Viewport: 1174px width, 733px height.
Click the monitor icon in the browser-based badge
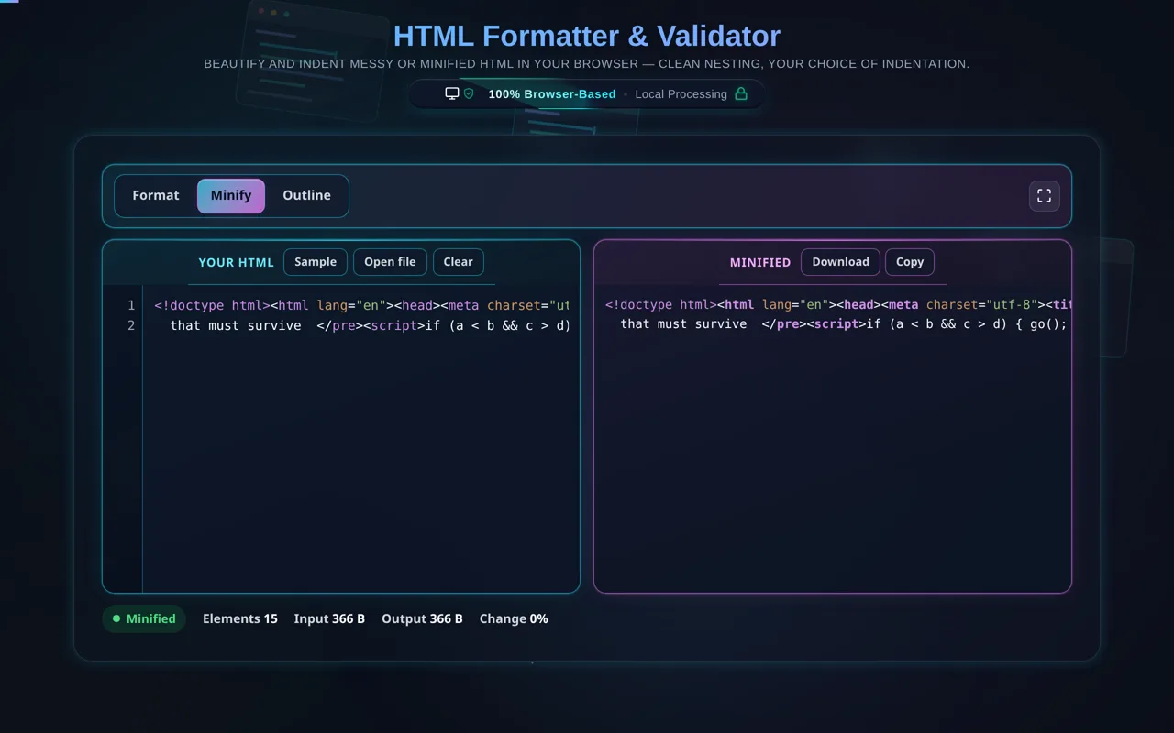[452, 93]
